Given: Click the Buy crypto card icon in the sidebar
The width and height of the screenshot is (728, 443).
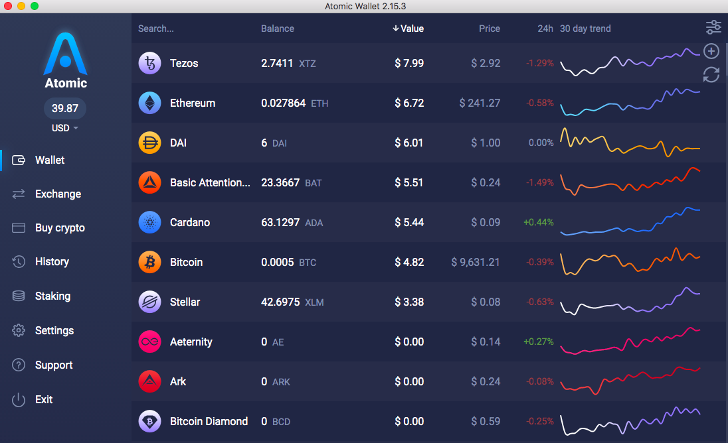Looking at the screenshot, I should pos(19,228).
